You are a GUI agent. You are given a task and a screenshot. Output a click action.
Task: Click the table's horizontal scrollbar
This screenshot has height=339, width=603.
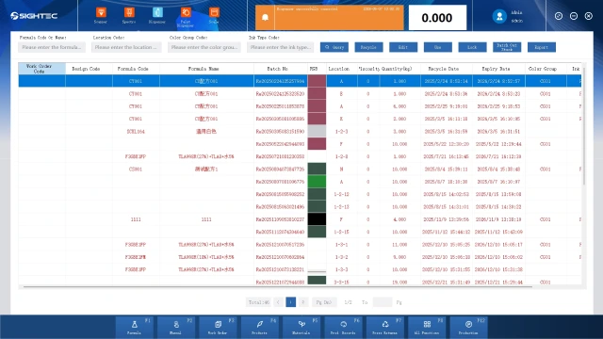pyautogui.click(x=278, y=286)
